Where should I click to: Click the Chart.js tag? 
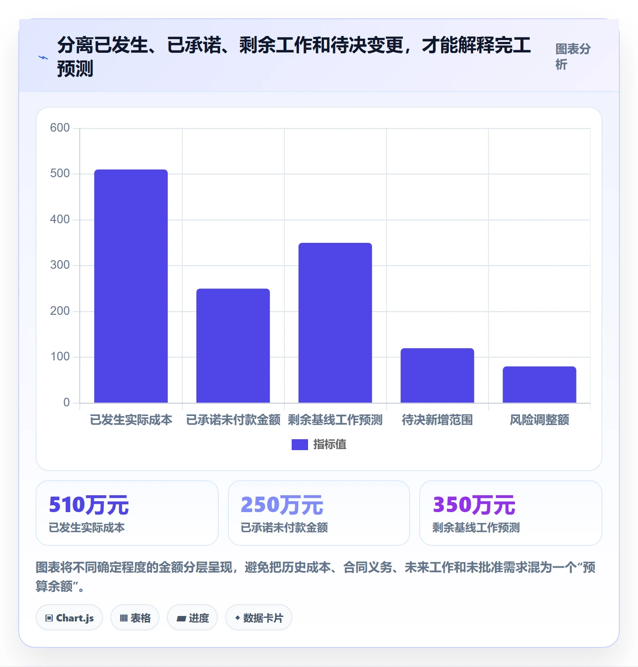tap(69, 618)
